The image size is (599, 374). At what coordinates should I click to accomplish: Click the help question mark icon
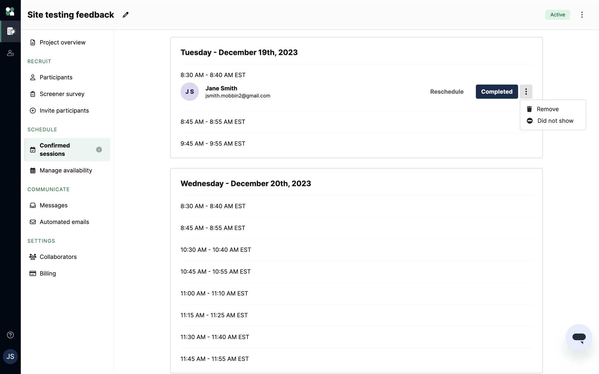pos(10,335)
